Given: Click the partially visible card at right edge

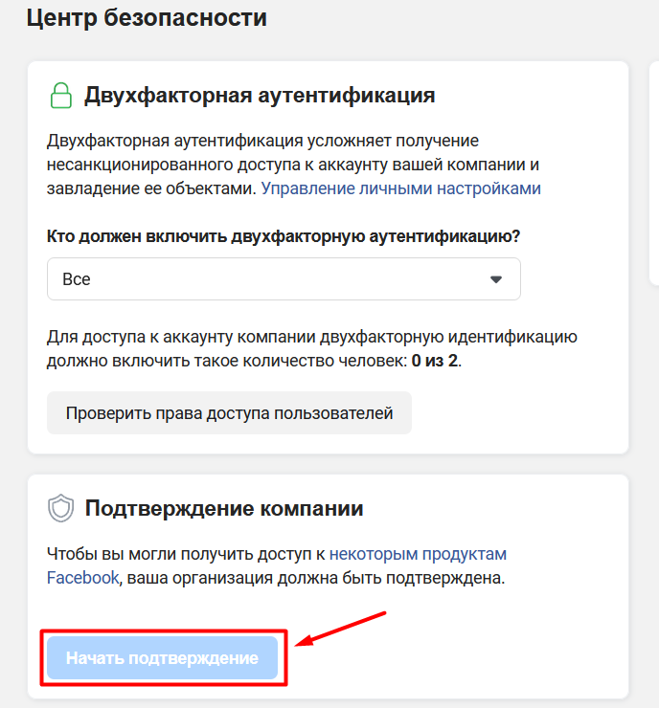Looking at the screenshot, I should coord(654,173).
